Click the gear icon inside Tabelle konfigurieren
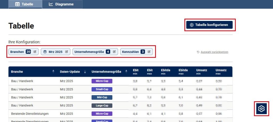273x122 pixels. [192, 25]
